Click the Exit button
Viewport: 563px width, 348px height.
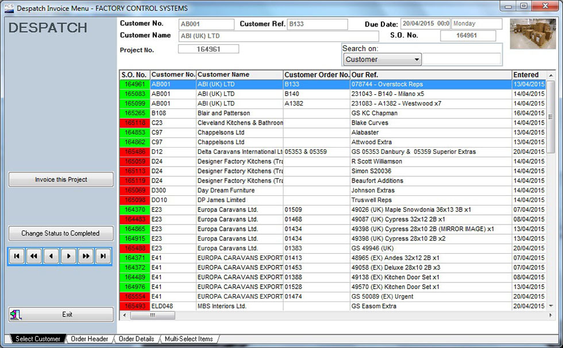(61, 315)
